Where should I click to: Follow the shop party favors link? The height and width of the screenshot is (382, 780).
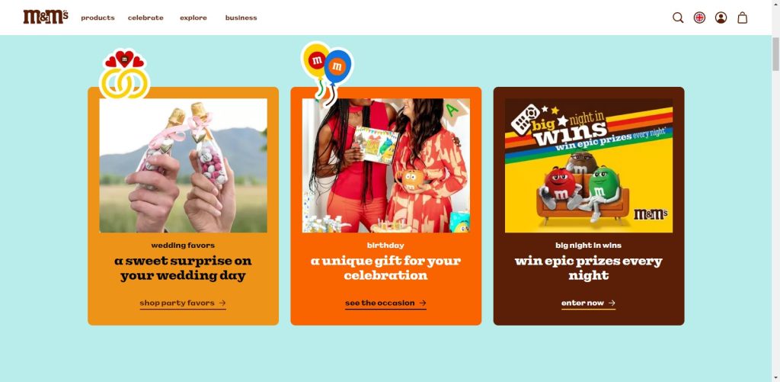click(183, 303)
